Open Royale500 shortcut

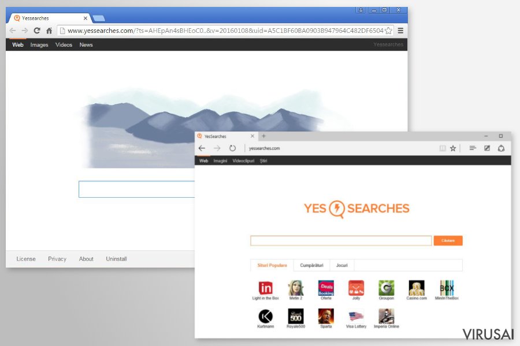click(x=296, y=318)
